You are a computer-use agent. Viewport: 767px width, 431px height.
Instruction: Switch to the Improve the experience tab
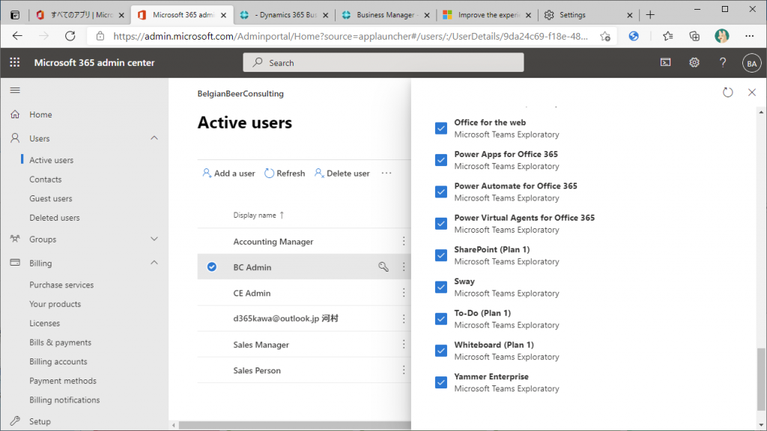point(487,15)
